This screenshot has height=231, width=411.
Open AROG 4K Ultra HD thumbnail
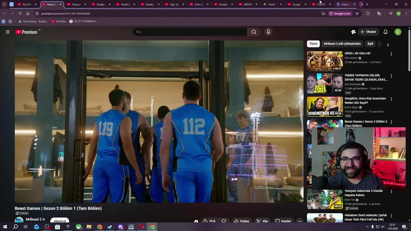click(325, 61)
